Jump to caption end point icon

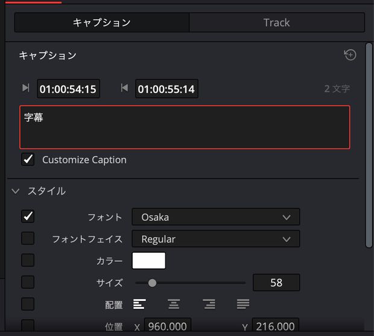point(124,88)
